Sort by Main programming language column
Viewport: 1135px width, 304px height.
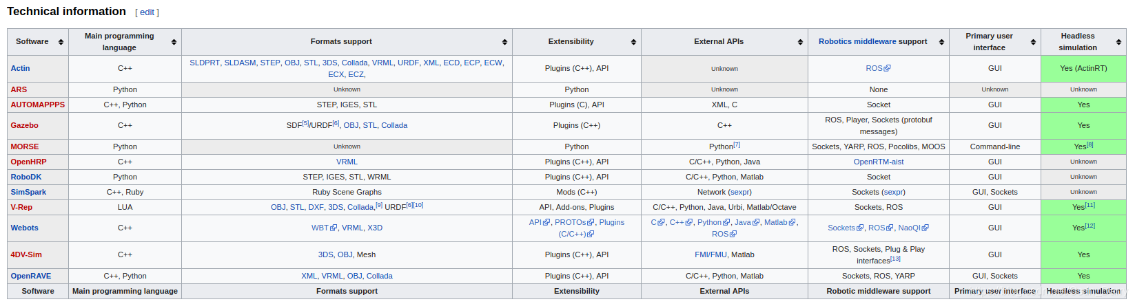coord(174,42)
